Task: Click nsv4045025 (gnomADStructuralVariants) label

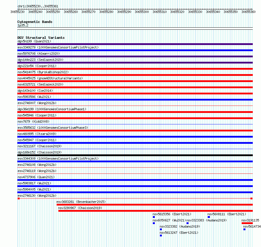Action: click(50, 78)
